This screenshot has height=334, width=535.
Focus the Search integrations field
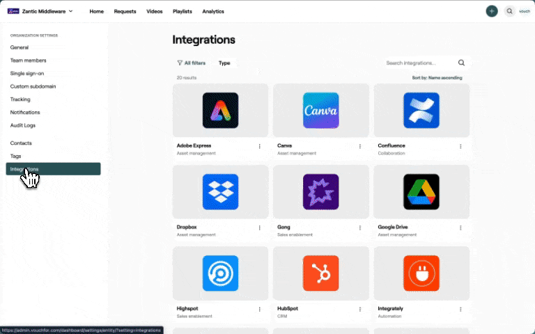coord(426,63)
